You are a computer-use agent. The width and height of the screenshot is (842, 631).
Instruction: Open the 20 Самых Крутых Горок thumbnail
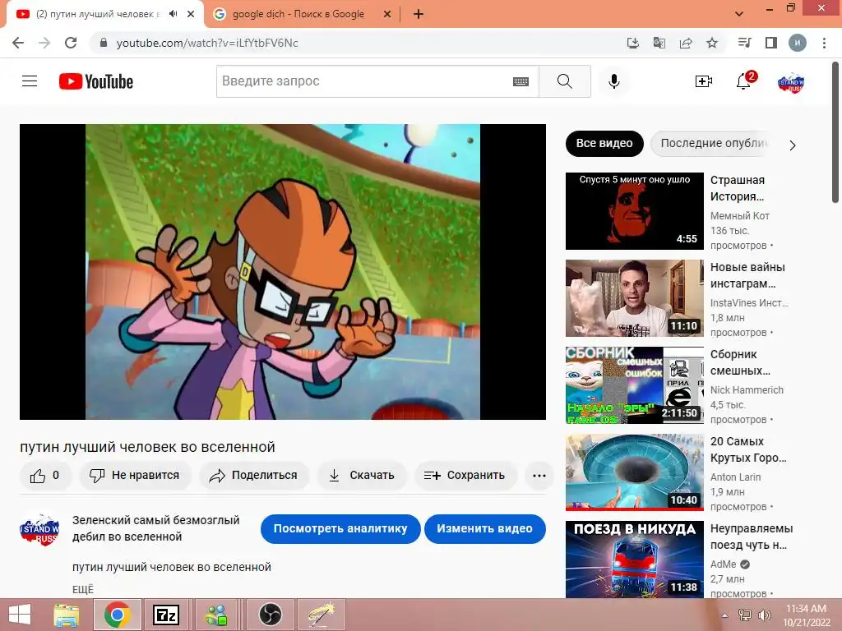click(x=634, y=472)
